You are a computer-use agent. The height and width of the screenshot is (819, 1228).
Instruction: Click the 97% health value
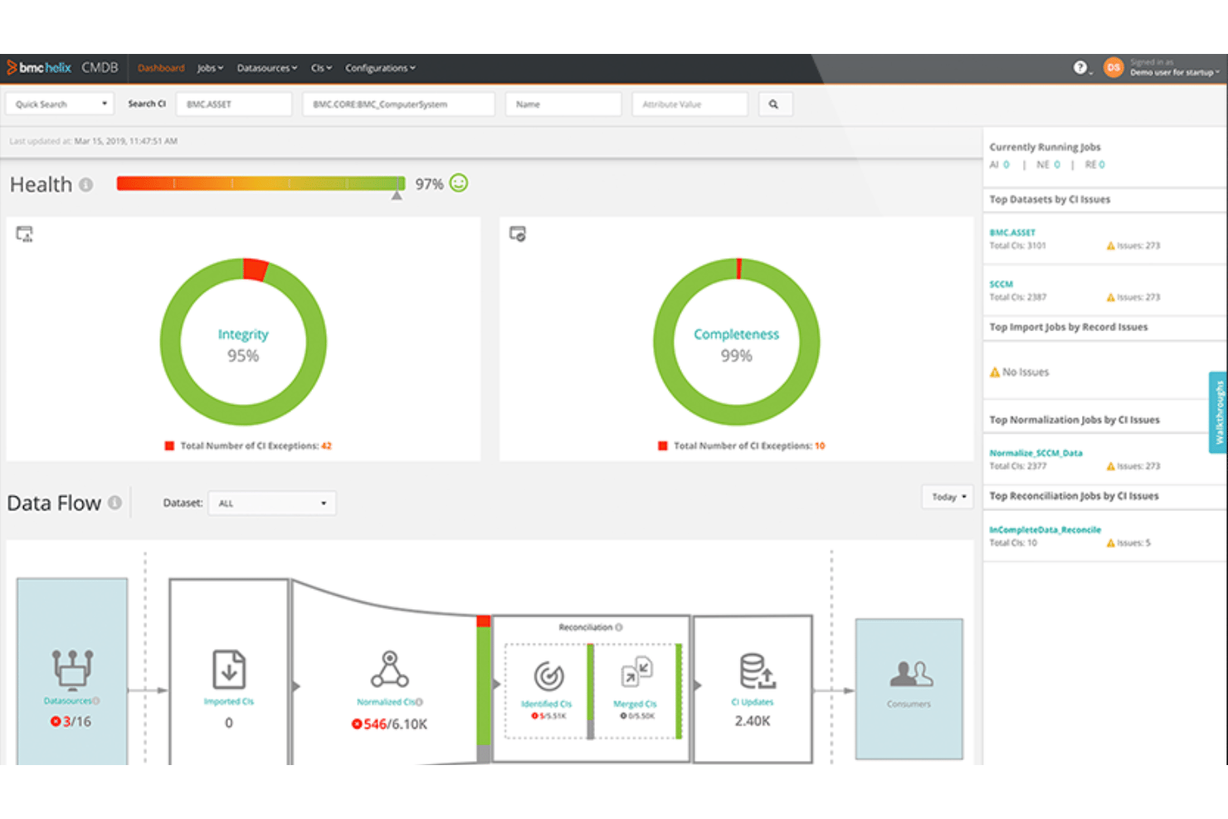tap(429, 184)
